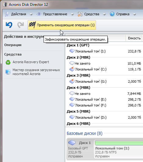Screen dimensions: 143x162
Task: Click the checkered flag commit icon
Action: coord(32,25)
